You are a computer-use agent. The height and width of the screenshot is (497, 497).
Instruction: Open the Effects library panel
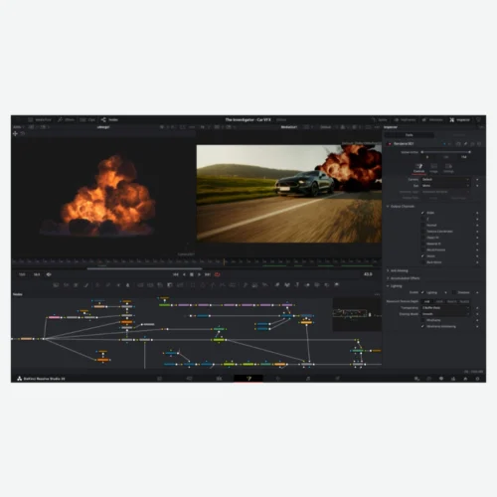[x=66, y=119]
